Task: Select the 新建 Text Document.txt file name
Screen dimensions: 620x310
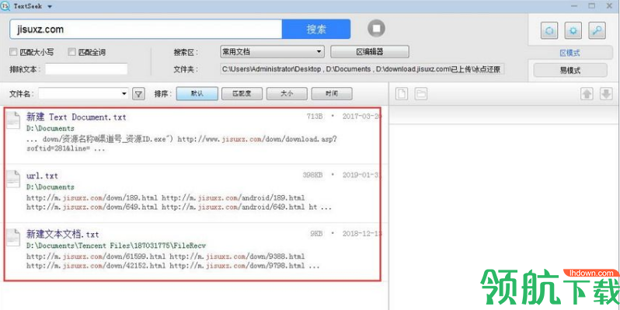Action: [x=76, y=117]
